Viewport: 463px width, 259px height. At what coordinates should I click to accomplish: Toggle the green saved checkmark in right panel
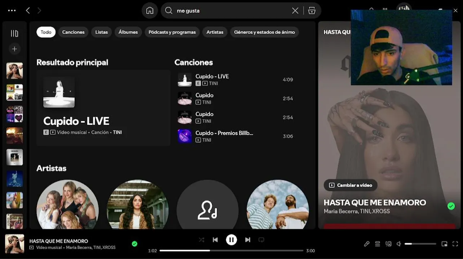pyautogui.click(x=451, y=206)
